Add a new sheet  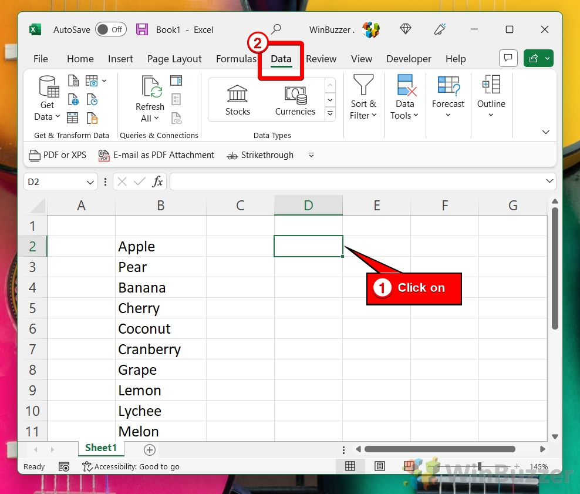click(150, 449)
